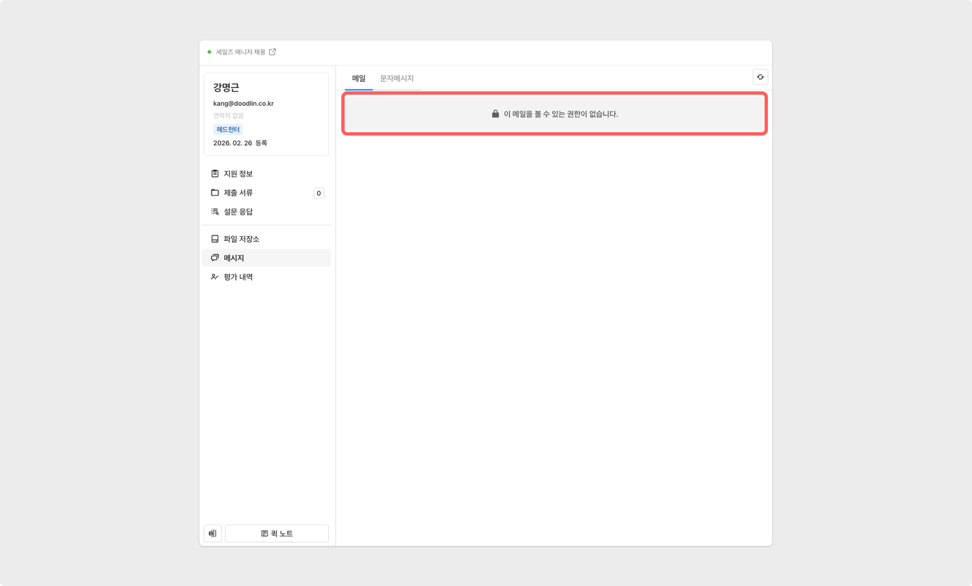Click the 파일 저장소 storage icon

click(x=215, y=239)
